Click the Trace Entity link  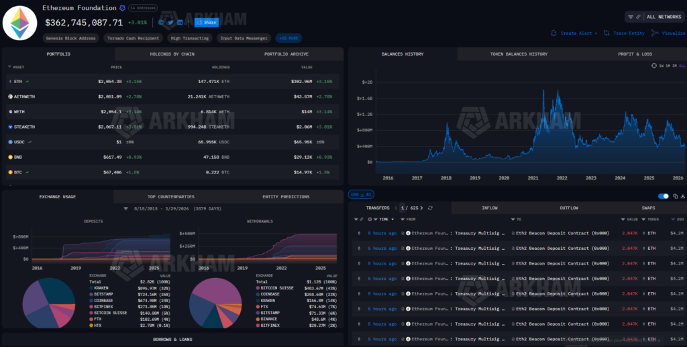coord(629,33)
